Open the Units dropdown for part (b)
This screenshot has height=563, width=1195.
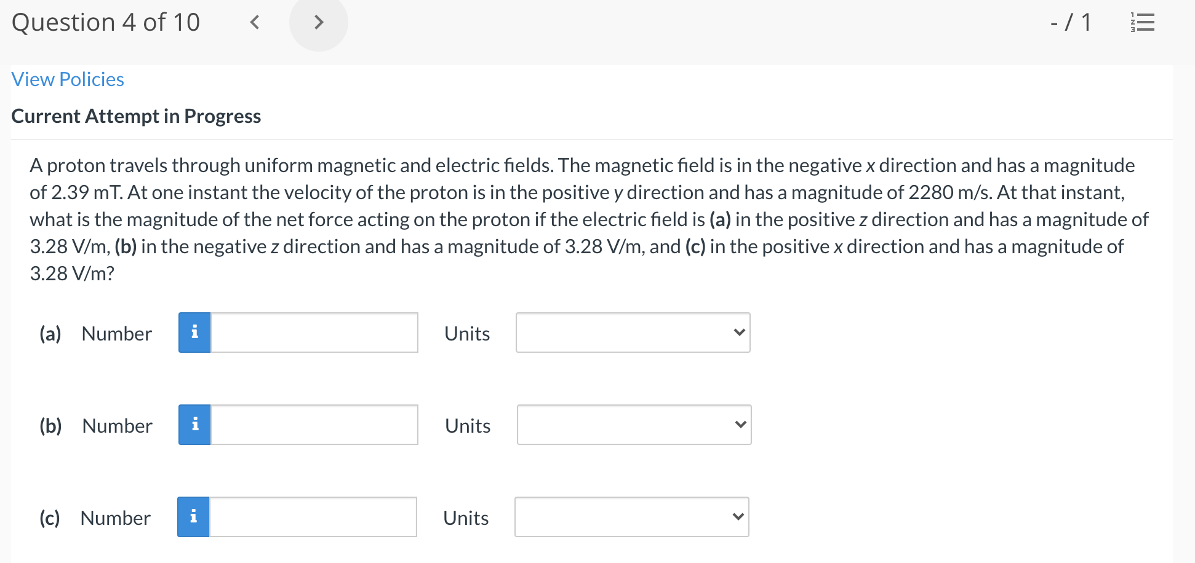(634, 424)
